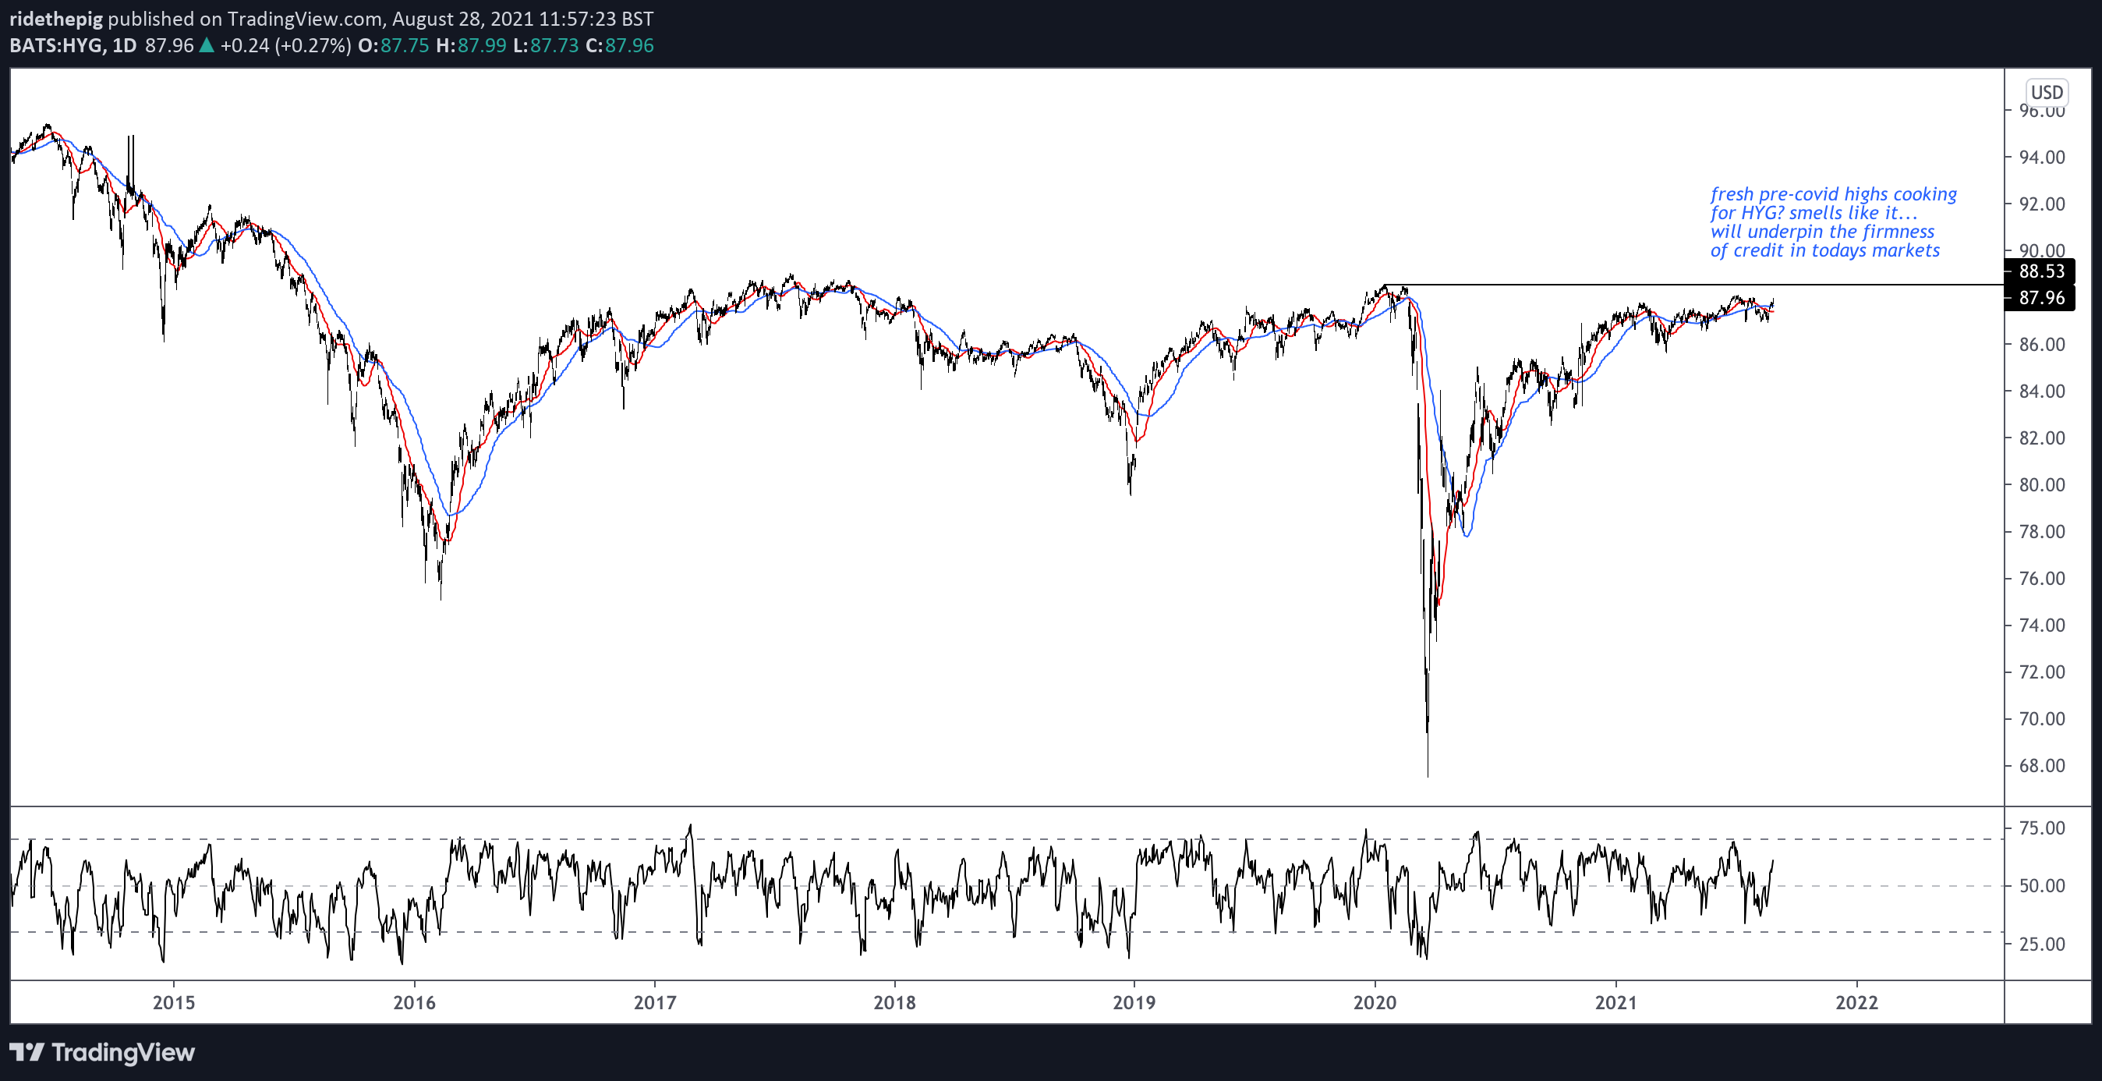Click the 2017 label on the time axis
Viewport: 2102px width, 1081px height.
click(x=654, y=1003)
